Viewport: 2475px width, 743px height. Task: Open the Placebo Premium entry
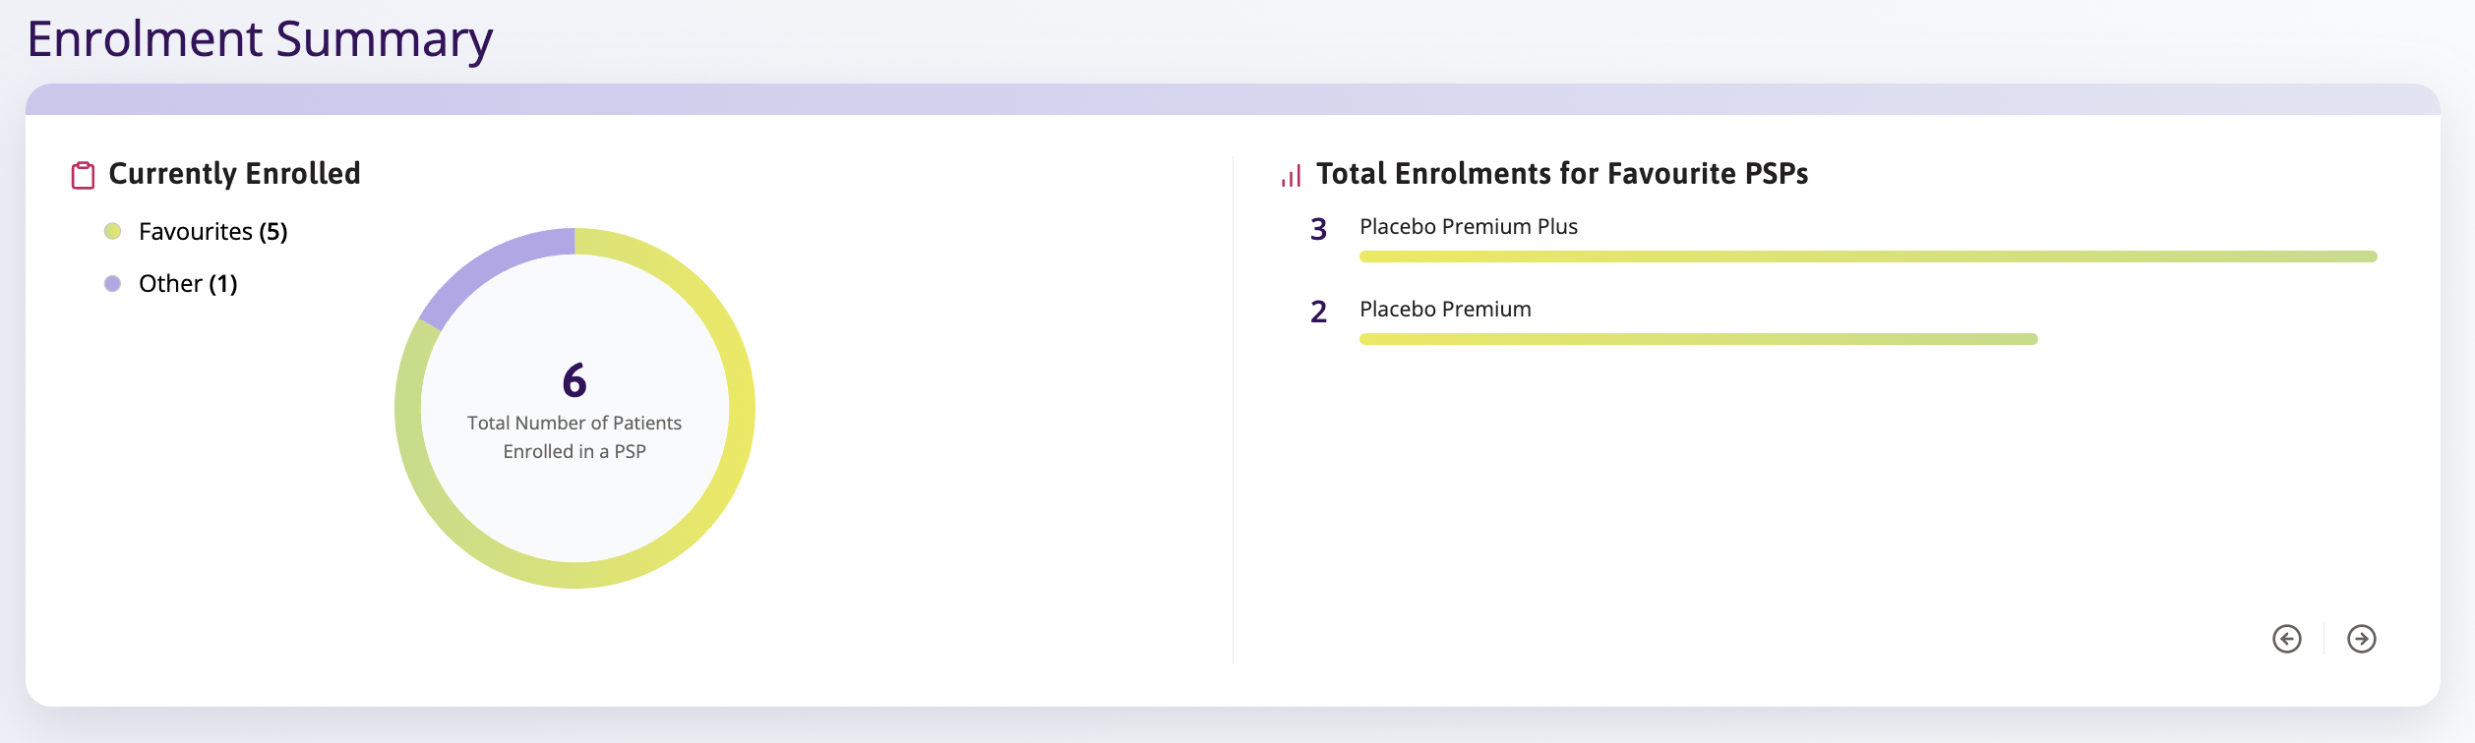[1445, 310]
